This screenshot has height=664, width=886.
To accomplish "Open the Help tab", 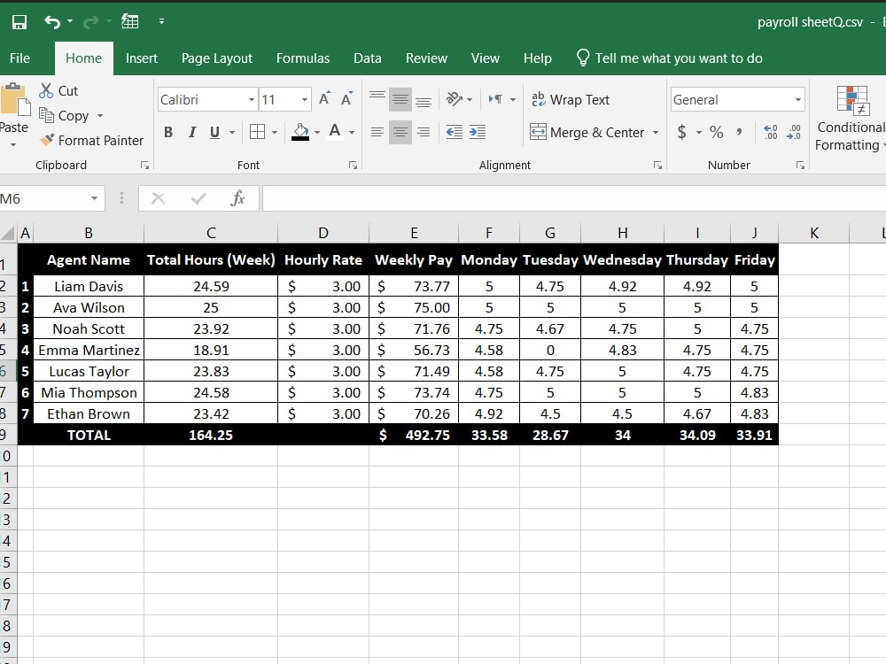I will pos(538,58).
